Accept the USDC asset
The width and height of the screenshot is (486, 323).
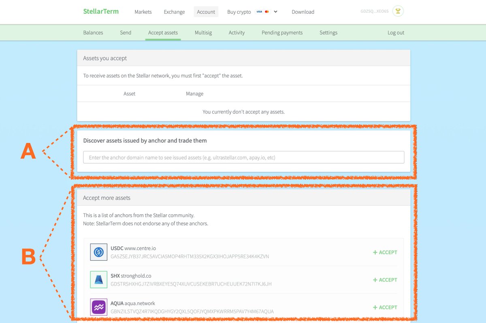(385, 252)
